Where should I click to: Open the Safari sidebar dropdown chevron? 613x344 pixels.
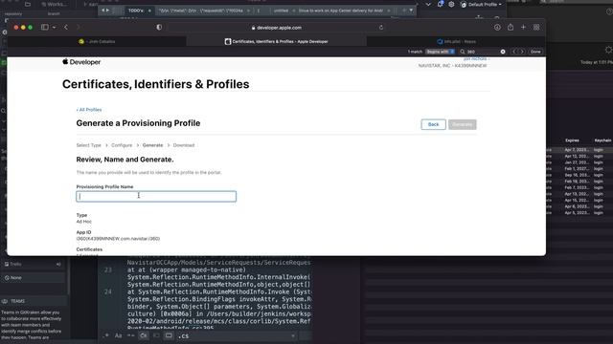click(54, 28)
